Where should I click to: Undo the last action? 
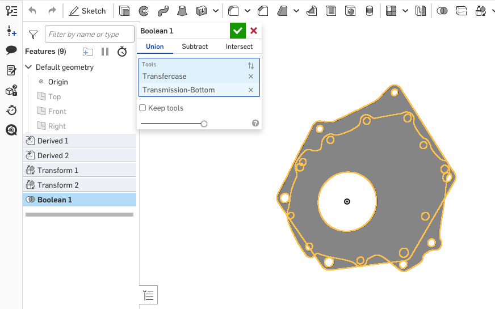pos(32,11)
